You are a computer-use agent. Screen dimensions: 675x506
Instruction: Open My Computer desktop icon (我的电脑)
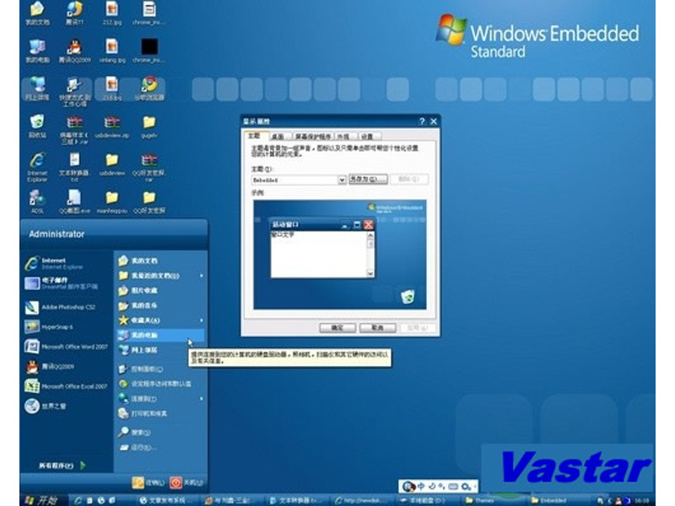[37, 51]
